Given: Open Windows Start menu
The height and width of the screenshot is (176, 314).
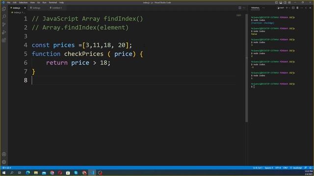Looking at the screenshot, I should tap(4, 173).
